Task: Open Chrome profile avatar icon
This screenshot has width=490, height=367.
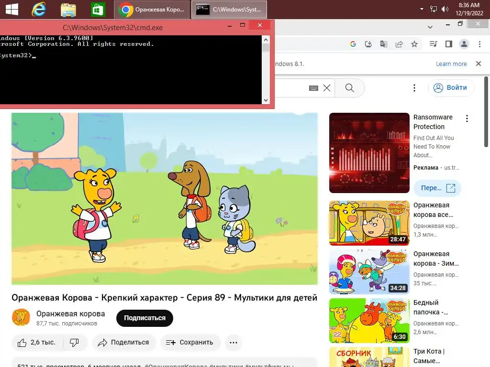Action: tap(464, 44)
